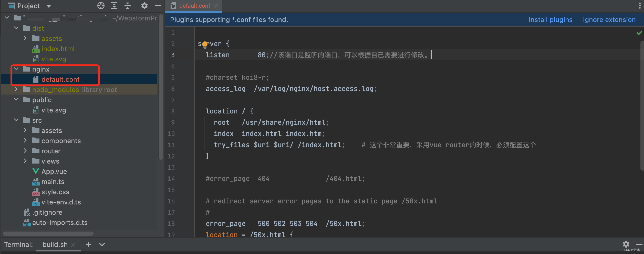The width and height of the screenshot is (644, 254).
Task: Click the green inspection checkmark icon
Action: click(639, 33)
